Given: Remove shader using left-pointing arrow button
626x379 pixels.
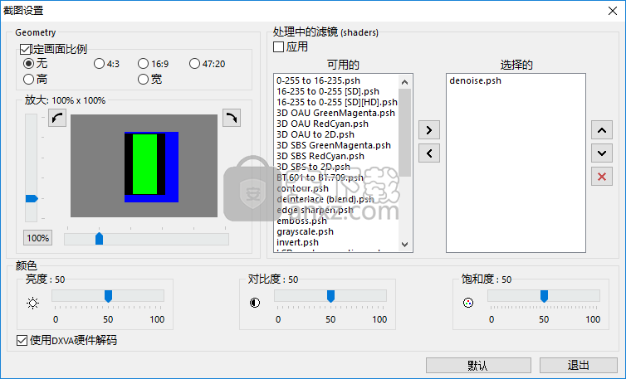Looking at the screenshot, I should 429,153.
